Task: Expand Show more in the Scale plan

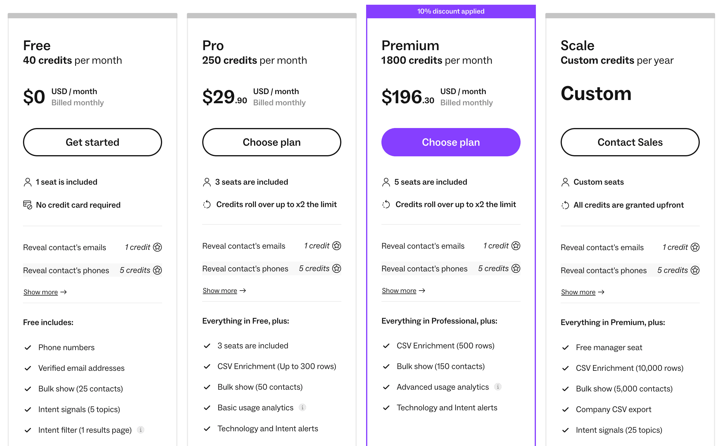Action: click(583, 292)
